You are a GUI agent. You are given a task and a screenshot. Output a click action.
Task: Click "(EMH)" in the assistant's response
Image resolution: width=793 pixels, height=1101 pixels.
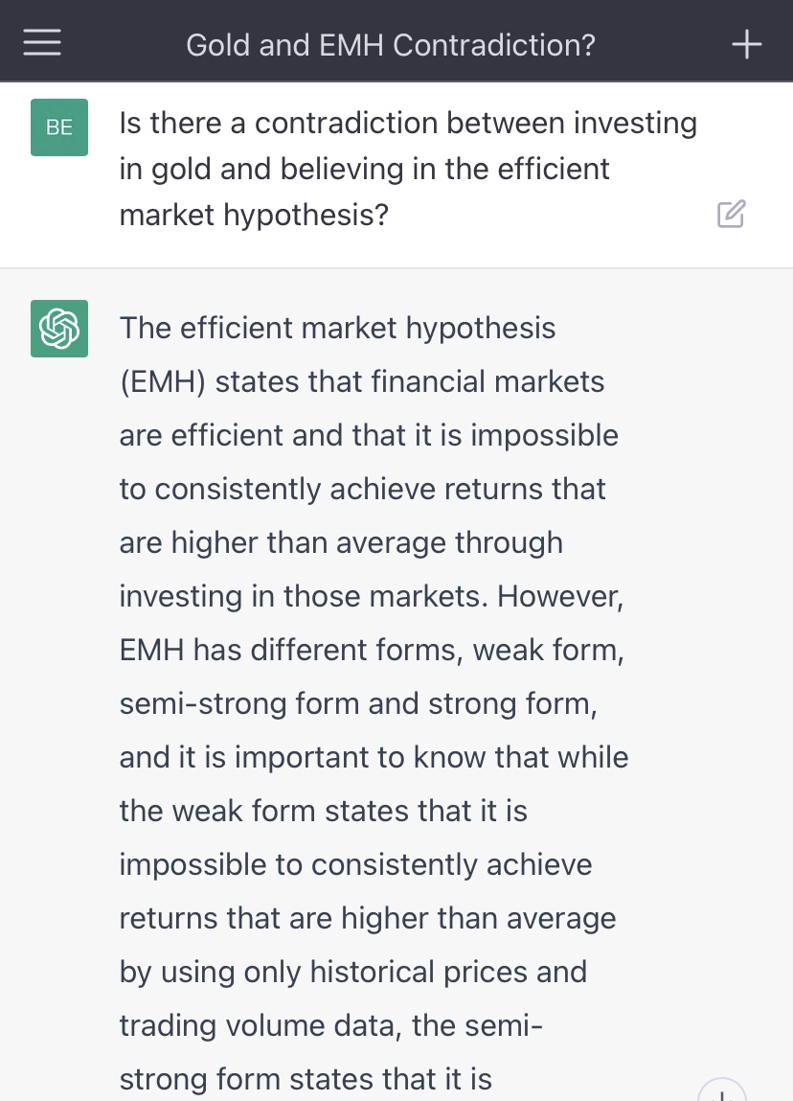click(x=162, y=381)
